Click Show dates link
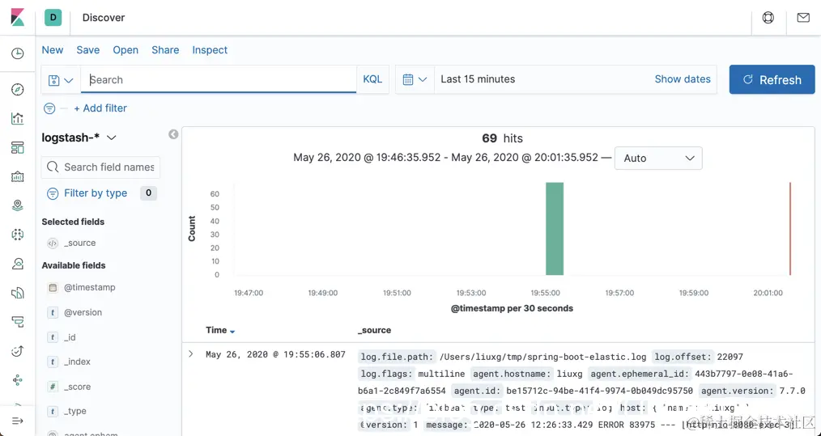Viewport: 821px width, 436px height. coord(683,79)
